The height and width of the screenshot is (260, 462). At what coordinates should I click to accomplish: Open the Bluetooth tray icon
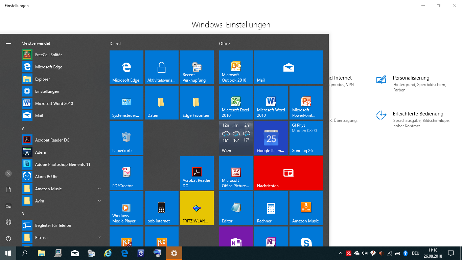pyautogui.click(x=406, y=253)
